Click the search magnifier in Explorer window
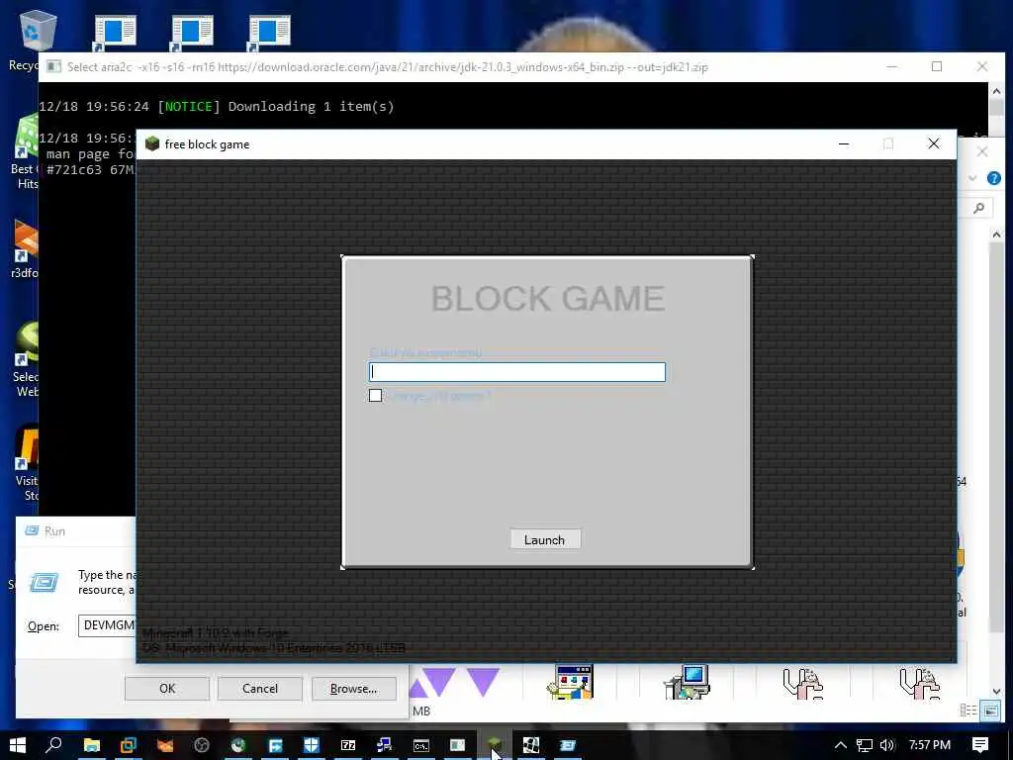The height and width of the screenshot is (760, 1013). 978,208
